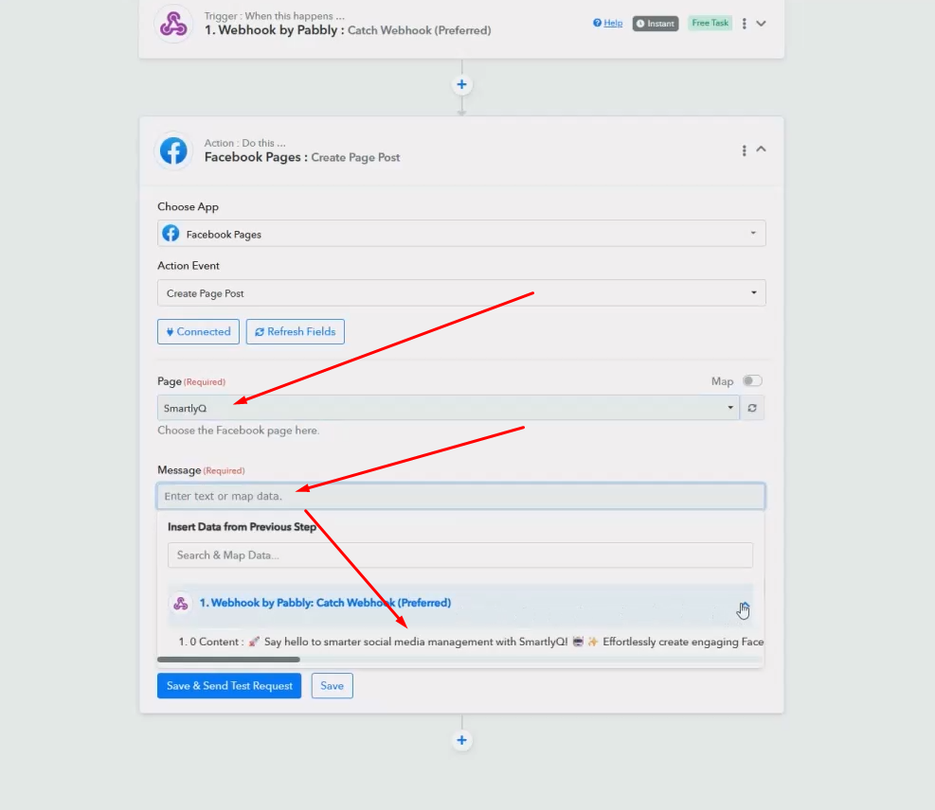This screenshot has height=810, width=935.
Task: Click 'Webhook by Pabbly : Catch Webhook' title
Action: pos(348,30)
